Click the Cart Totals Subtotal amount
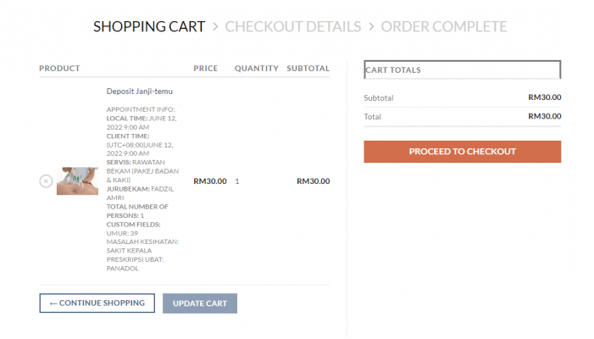This screenshot has height=339, width=594. [x=544, y=97]
